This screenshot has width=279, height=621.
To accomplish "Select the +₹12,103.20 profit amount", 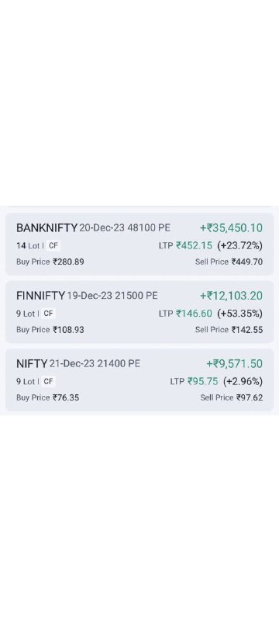I will [231, 296].
